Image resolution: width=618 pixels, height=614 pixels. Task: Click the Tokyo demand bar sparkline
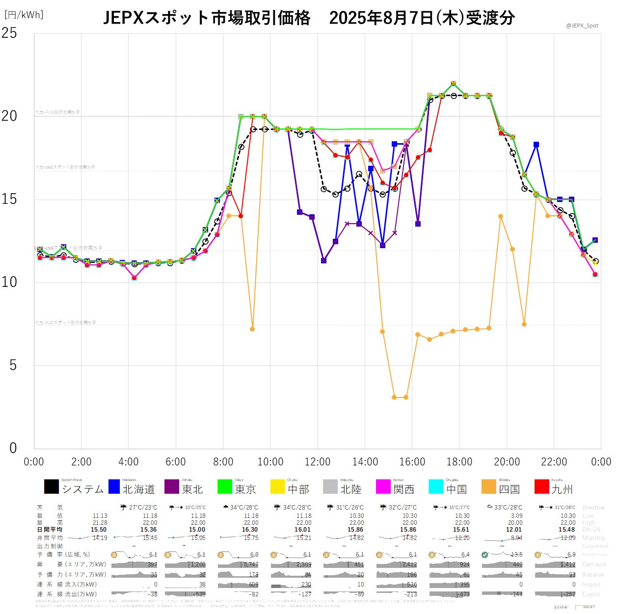(238, 564)
